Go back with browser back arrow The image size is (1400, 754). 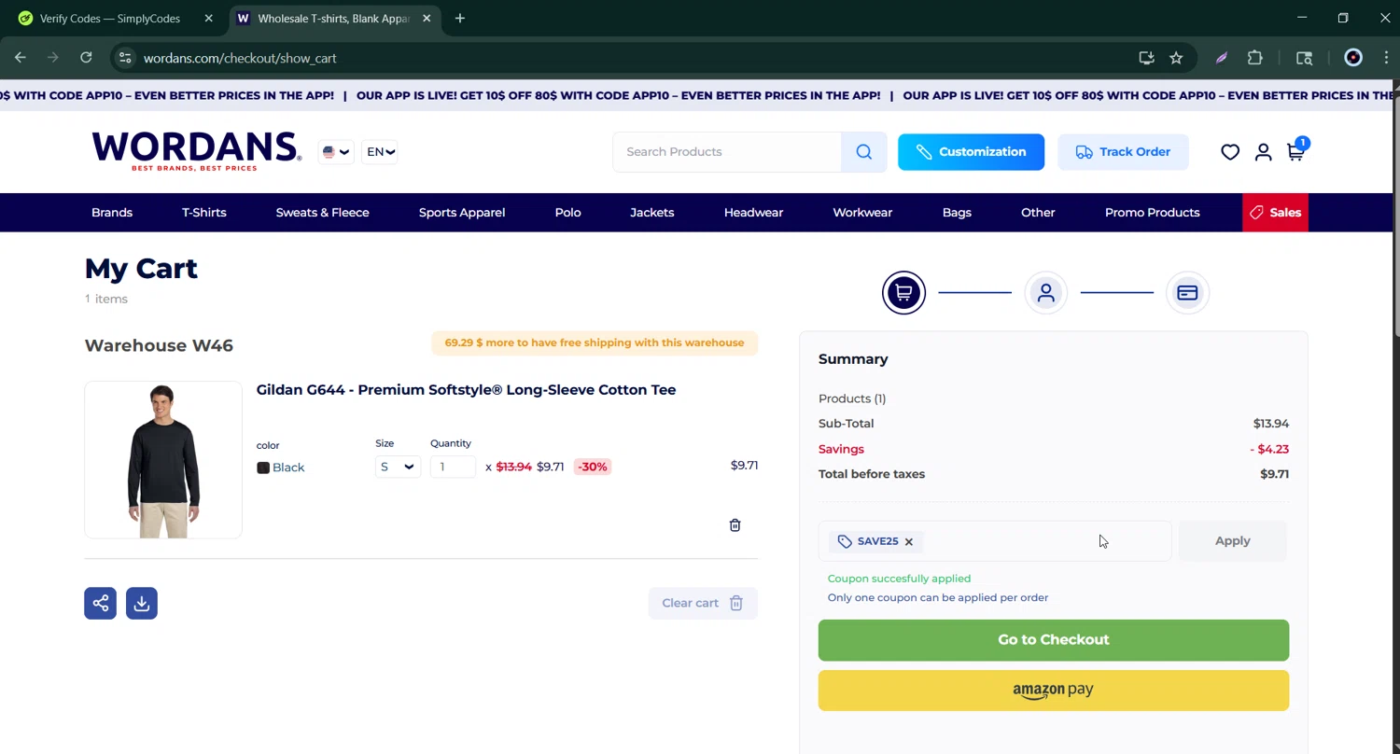21,58
